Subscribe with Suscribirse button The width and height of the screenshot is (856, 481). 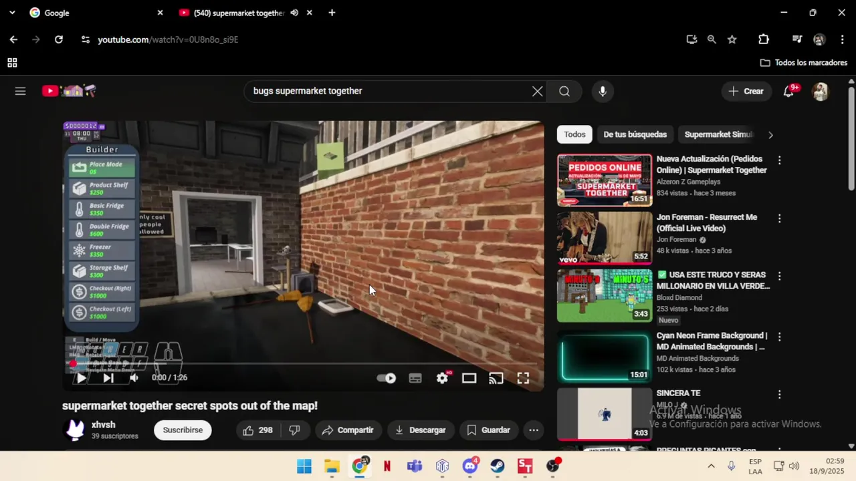coord(183,430)
